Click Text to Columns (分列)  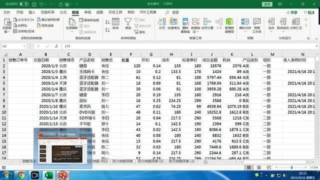(x=161, y=23)
